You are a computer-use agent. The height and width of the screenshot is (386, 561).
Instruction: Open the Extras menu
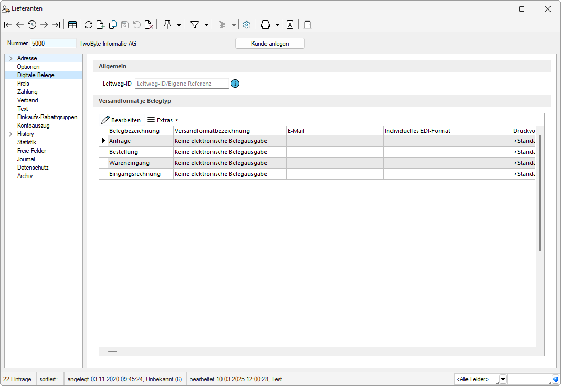pos(163,120)
